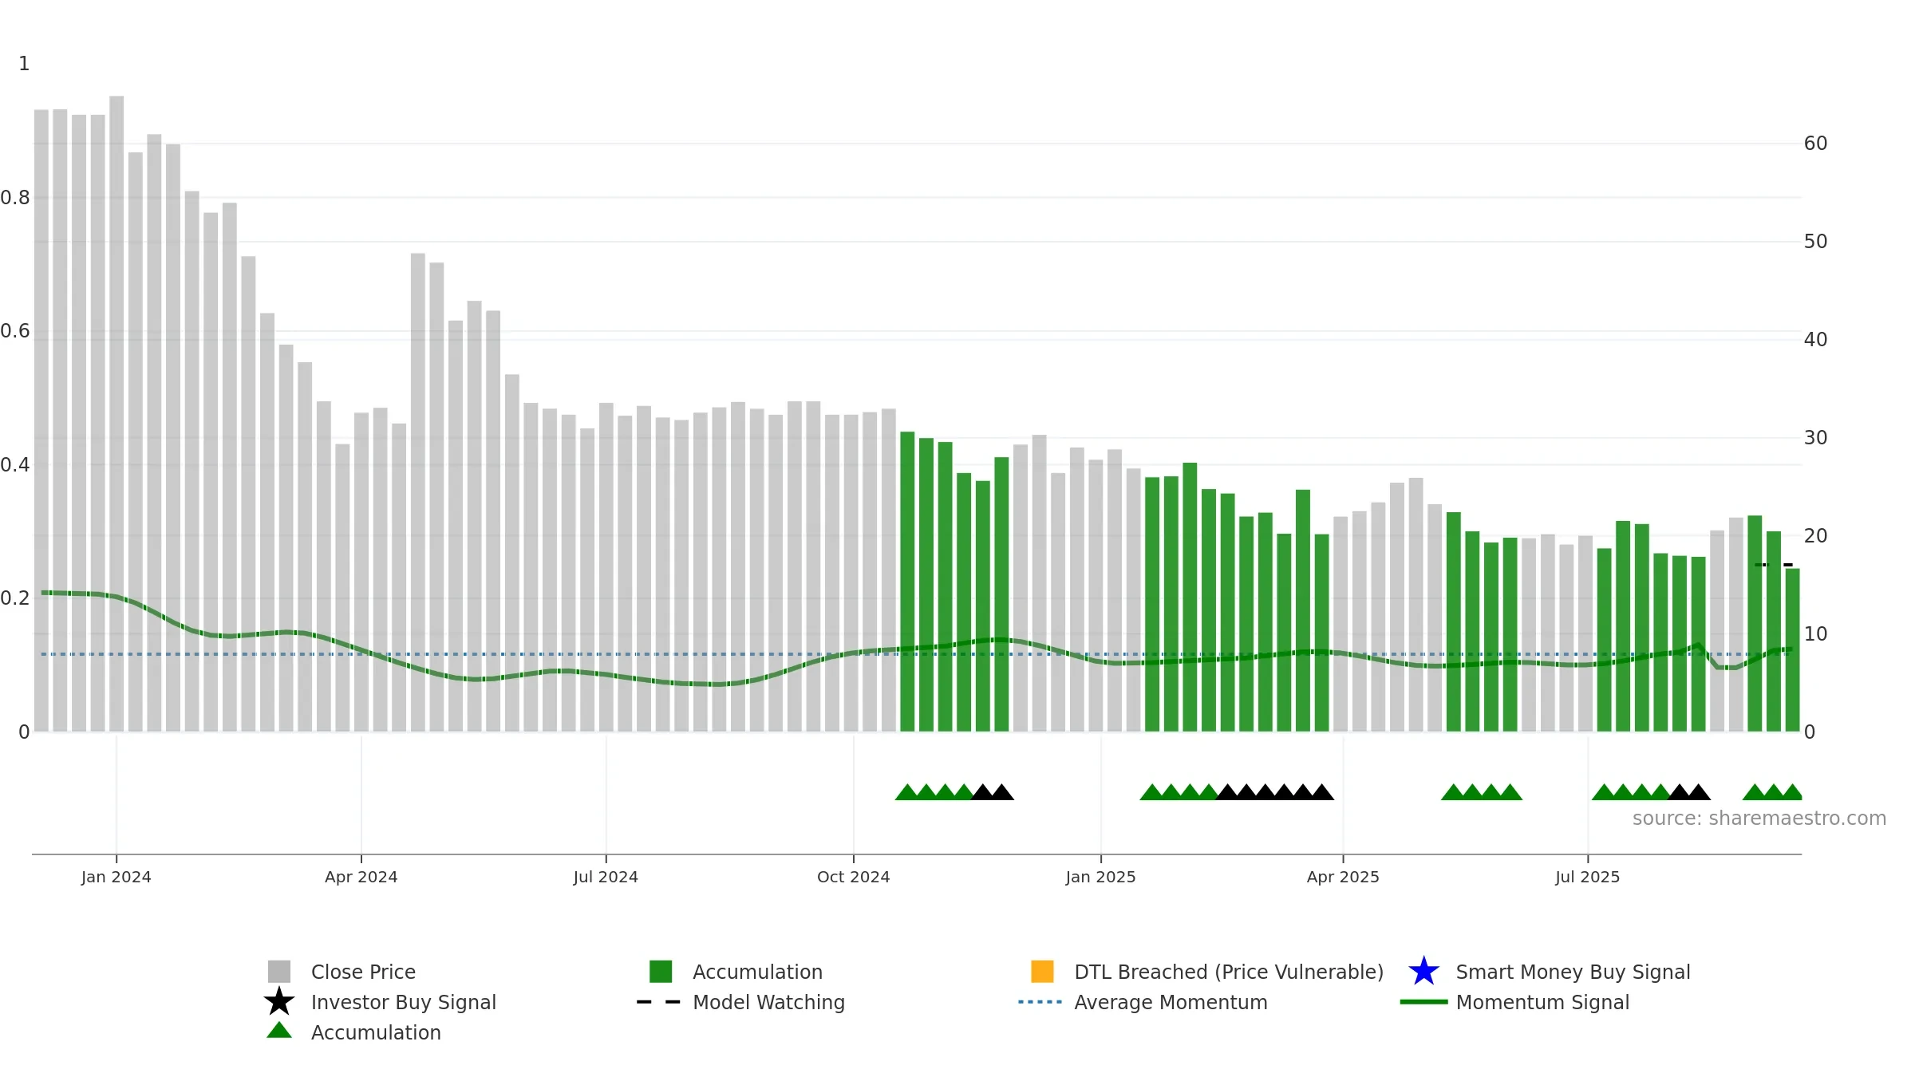This screenshot has width=1915, height=1077.
Task: Click the orange DTL Breached legend swatch
Action: click(x=1042, y=971)
